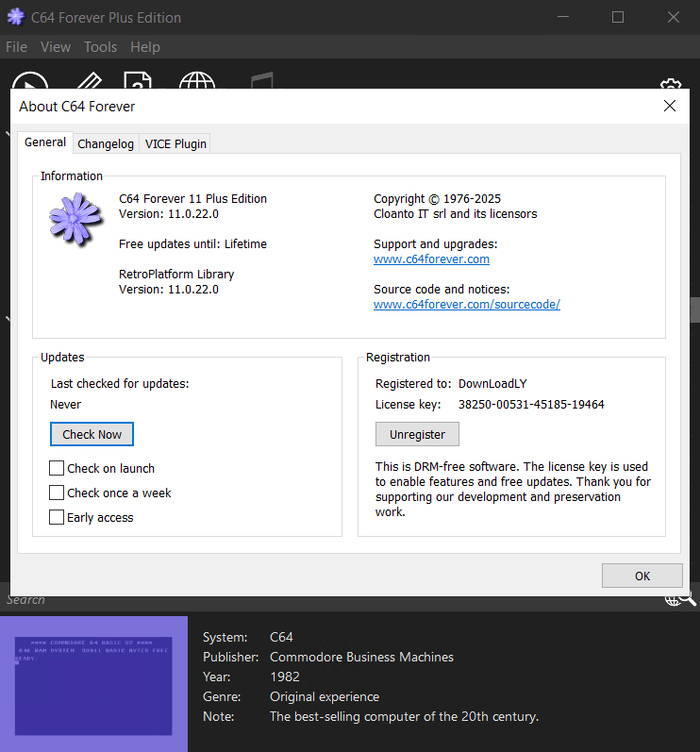Click OK to close About dialog
The image size is (700, 752).
pos(642,576)
